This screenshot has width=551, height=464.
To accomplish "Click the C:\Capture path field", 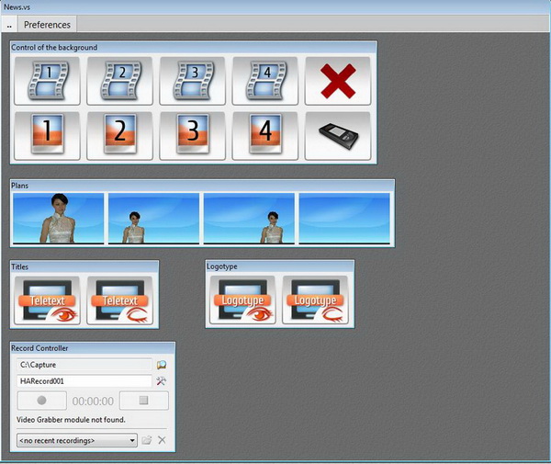I will coord(84,365).
